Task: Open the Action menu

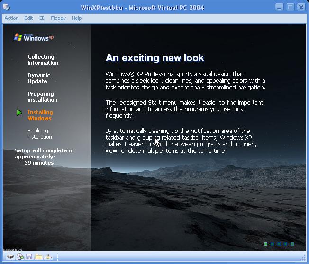Action: click(x=11, y=18)
